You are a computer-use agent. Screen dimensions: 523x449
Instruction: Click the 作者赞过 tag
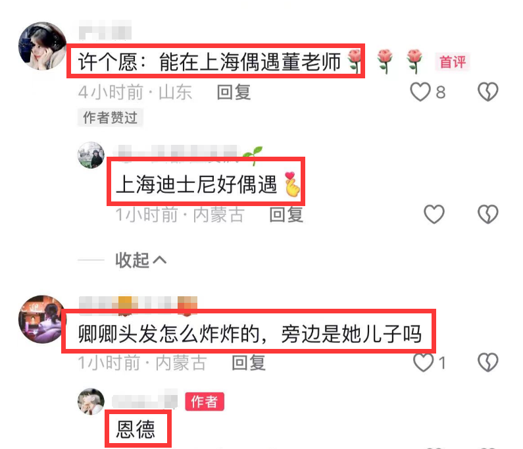coord(111,117)
